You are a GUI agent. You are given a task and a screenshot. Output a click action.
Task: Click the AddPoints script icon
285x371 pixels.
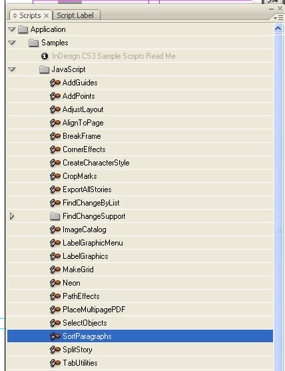coord(55,96)
